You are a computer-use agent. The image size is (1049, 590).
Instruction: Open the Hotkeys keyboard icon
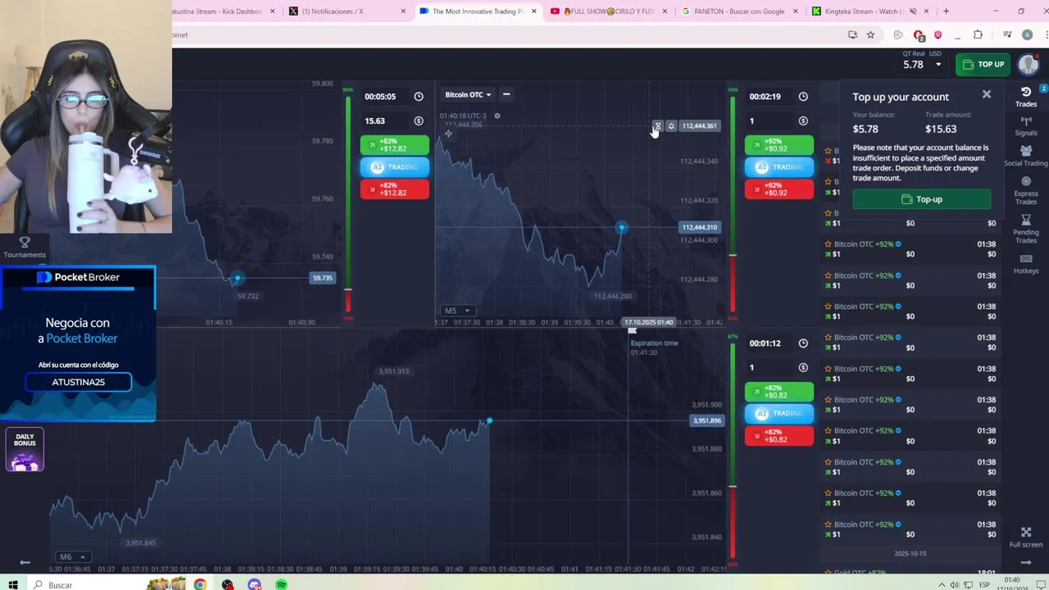[x=1026, y=264]
